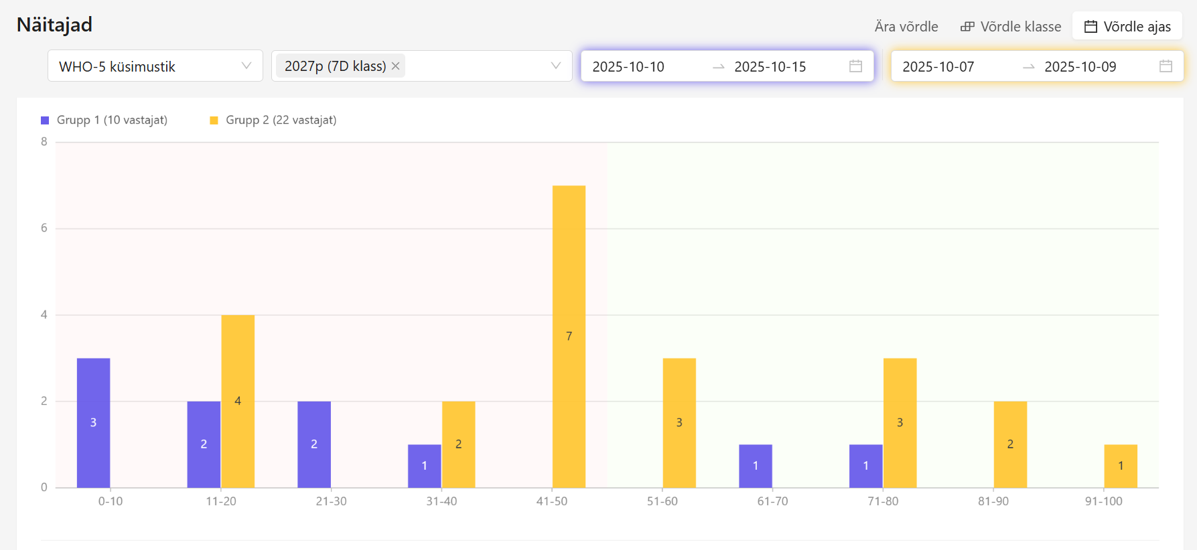Click the yellow Grupp 2 legend square

pos(214,120)
